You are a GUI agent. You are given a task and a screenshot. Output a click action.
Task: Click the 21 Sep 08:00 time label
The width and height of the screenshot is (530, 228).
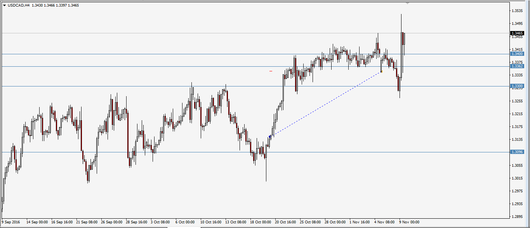[87, 222]
